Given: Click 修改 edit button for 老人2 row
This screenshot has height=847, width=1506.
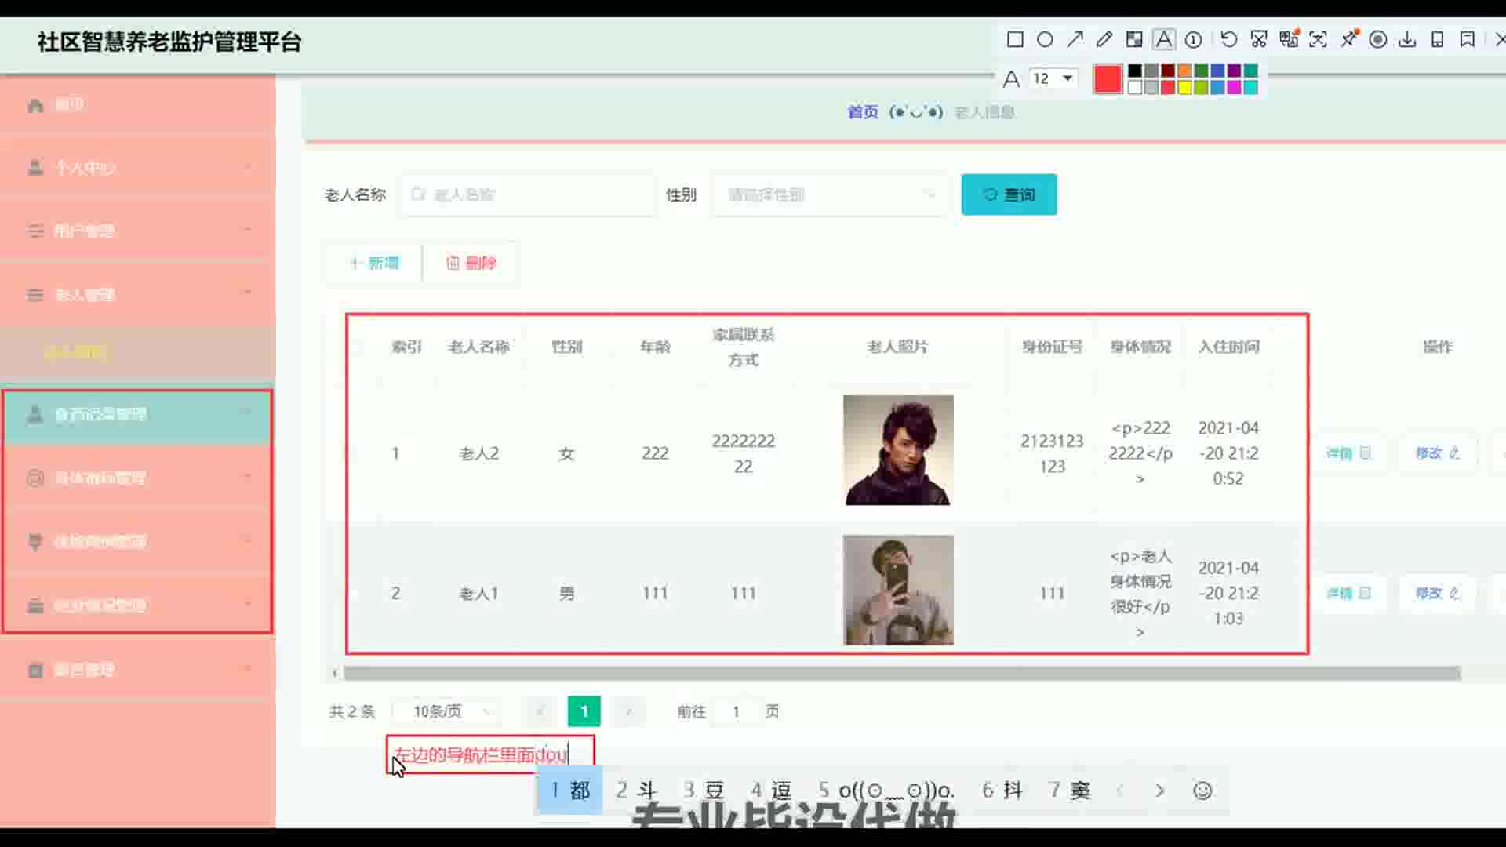Looking at the screenshot, I should 1436,453.
